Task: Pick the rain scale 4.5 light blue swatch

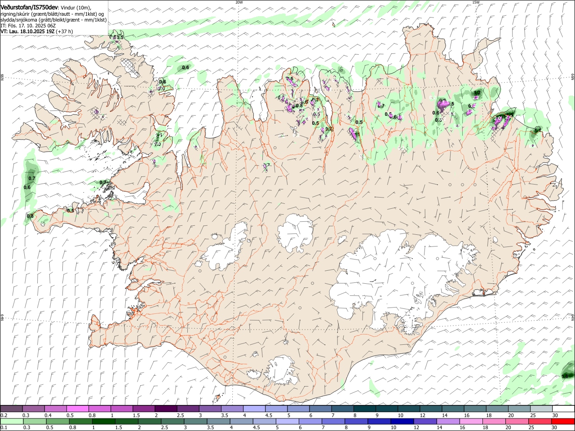Action: [x=264, y=421]
